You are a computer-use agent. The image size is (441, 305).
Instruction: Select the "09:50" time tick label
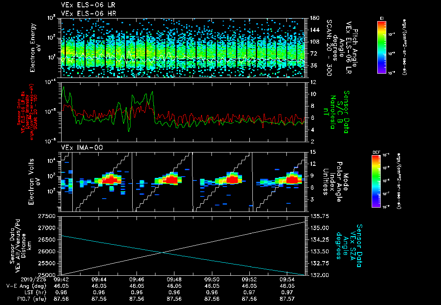[x=212, y=280]
